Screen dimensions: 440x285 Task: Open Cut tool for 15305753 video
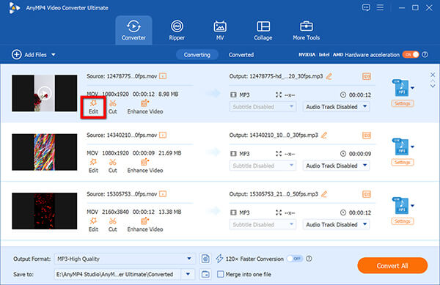pos(112,225)
